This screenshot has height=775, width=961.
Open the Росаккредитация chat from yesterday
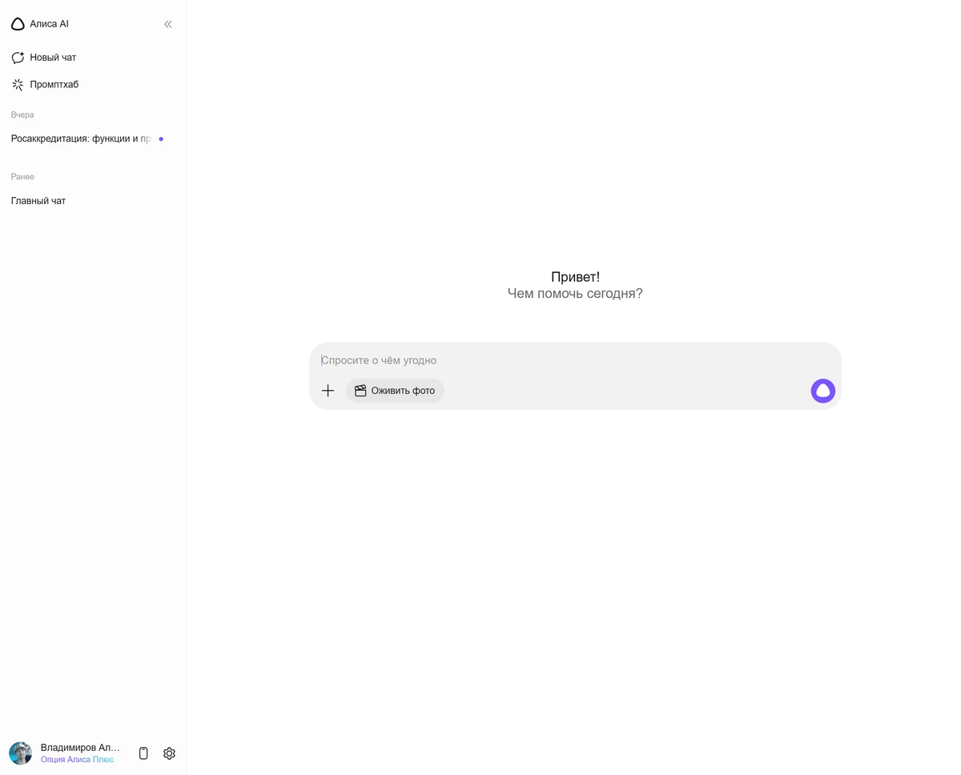point(80,139)
